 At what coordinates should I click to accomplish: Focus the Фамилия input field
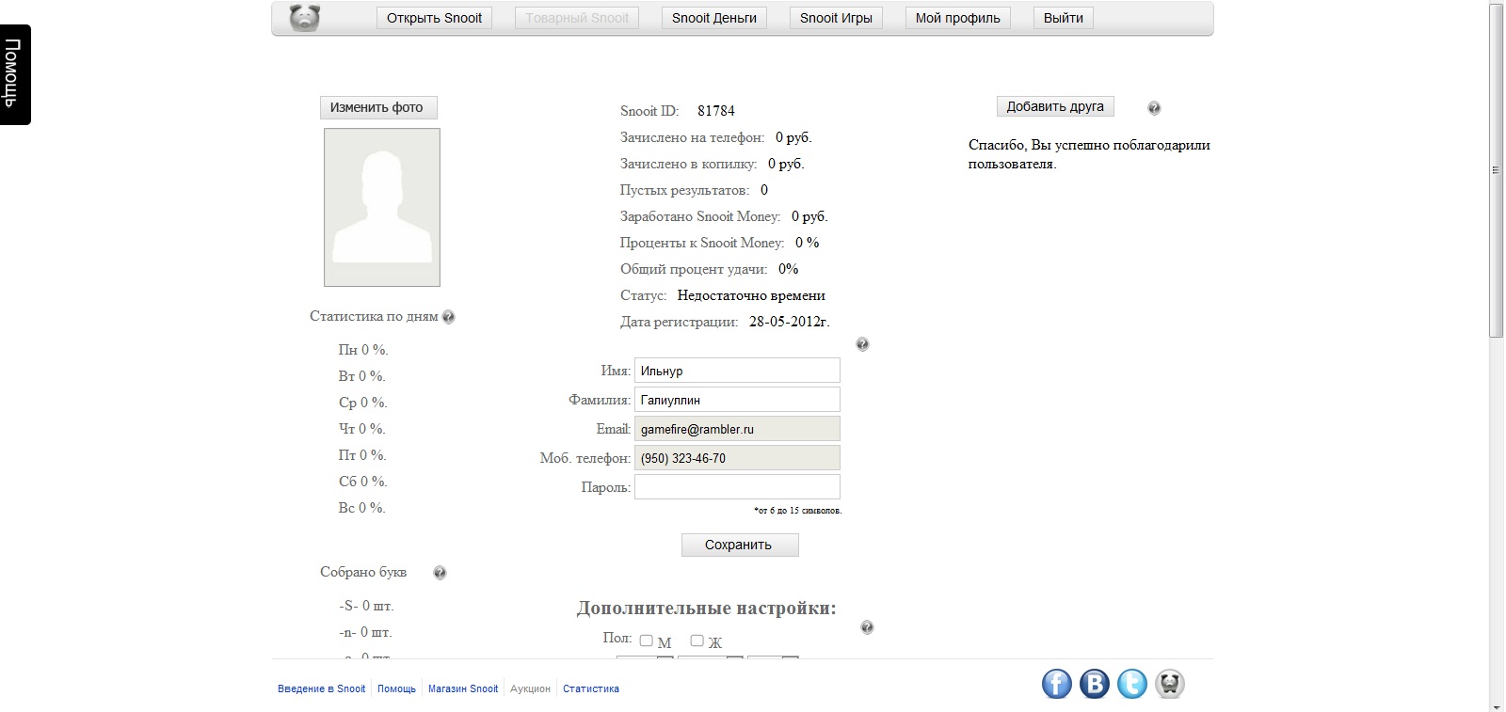point(737,400)
